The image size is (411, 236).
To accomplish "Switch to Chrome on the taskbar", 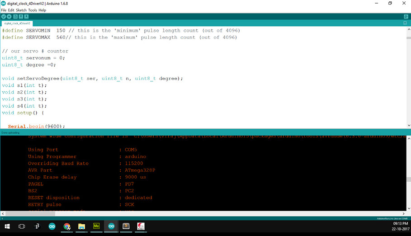I will (x=67, y=226).
